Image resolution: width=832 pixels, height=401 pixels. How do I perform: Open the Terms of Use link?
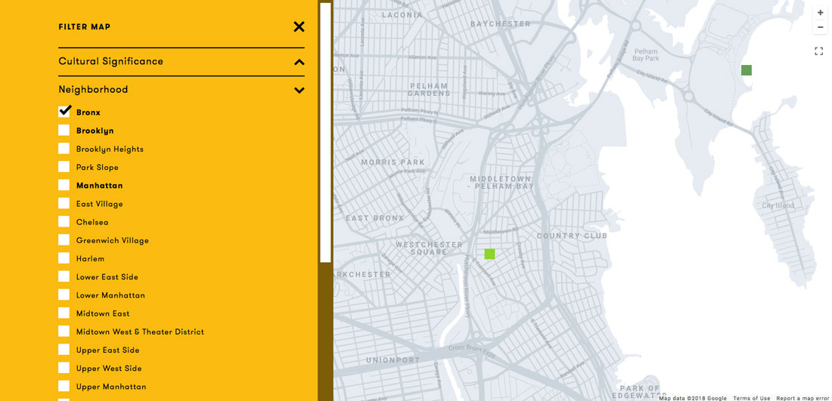(751, 398)
